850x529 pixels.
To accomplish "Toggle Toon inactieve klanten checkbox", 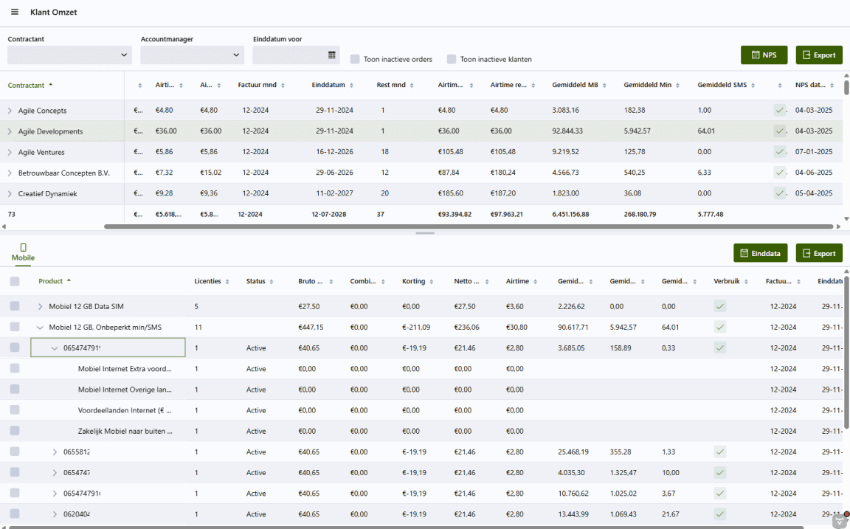I will click(451, 59).
